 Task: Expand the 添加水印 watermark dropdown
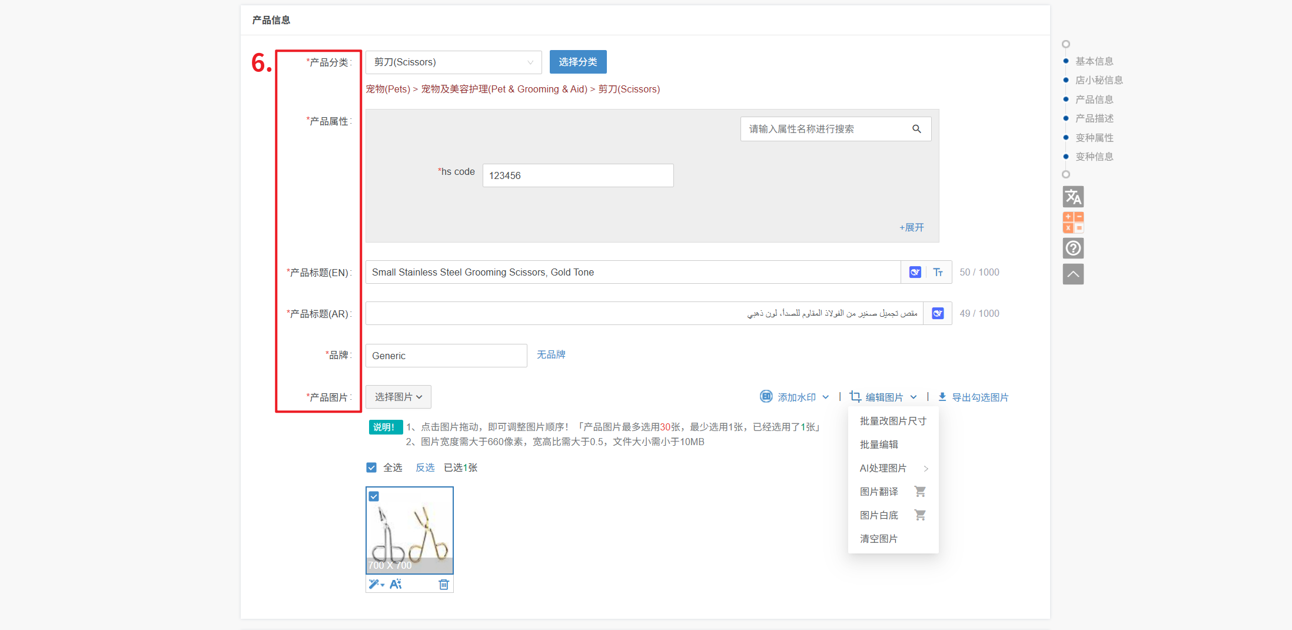(x=795, y=397)
